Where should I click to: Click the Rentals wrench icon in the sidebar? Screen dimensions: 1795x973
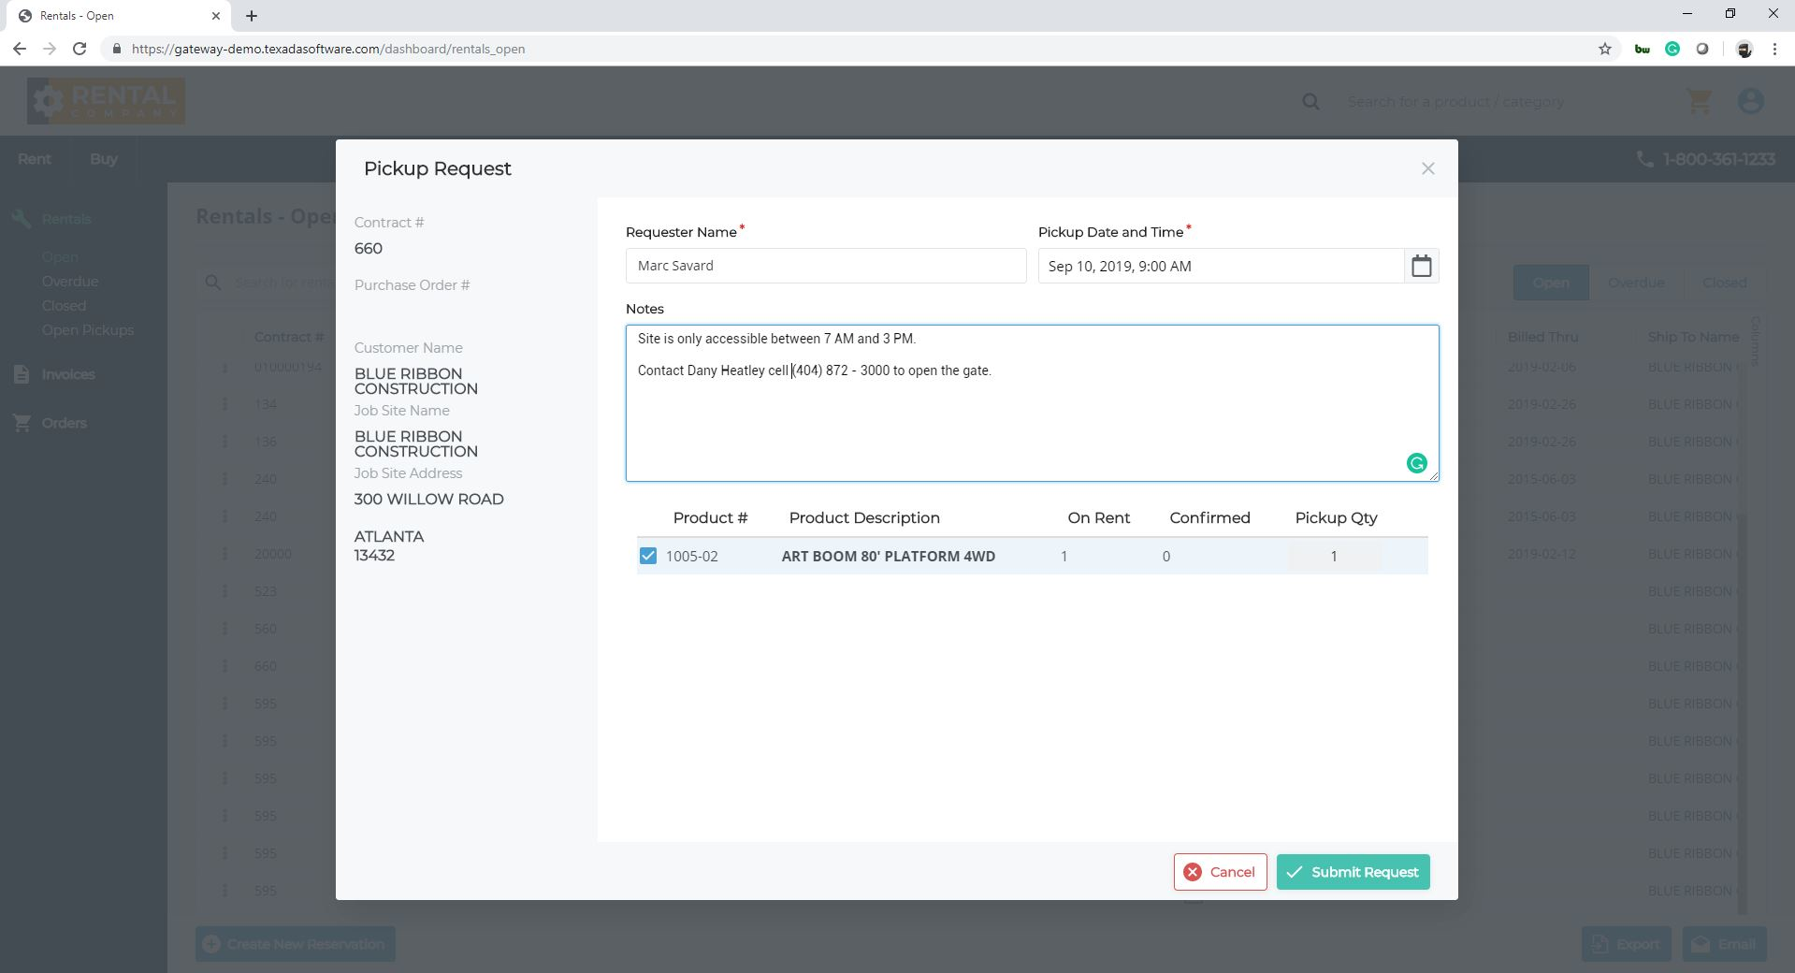pyautogui.click(x=21, y=218)
